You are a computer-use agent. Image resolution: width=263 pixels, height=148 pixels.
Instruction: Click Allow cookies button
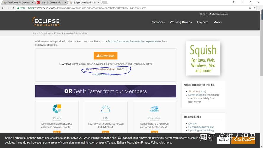point(243,140)
